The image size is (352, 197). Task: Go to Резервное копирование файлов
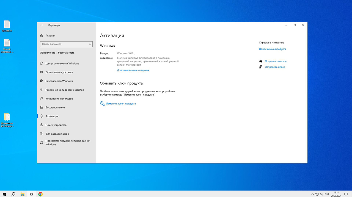coord(65,90)
